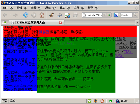This screenshot has height=104, width=140.
Task: Open the Back history dropdown arrow
Action: pyautogui.click(x=10, y=15)
